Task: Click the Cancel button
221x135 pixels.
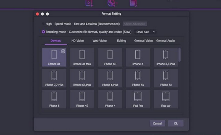Action: pos(157,123)
